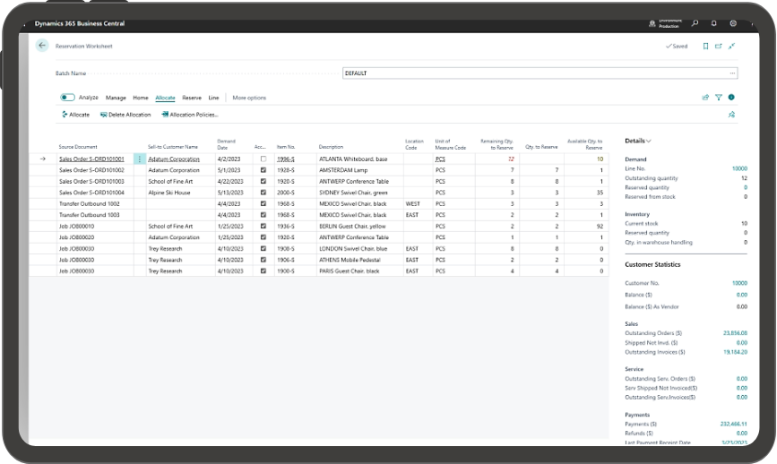This screenshot has height=464, width=777.
Task: Bookmark this Reservation Worksheet page
Action: tap(705, 46)
